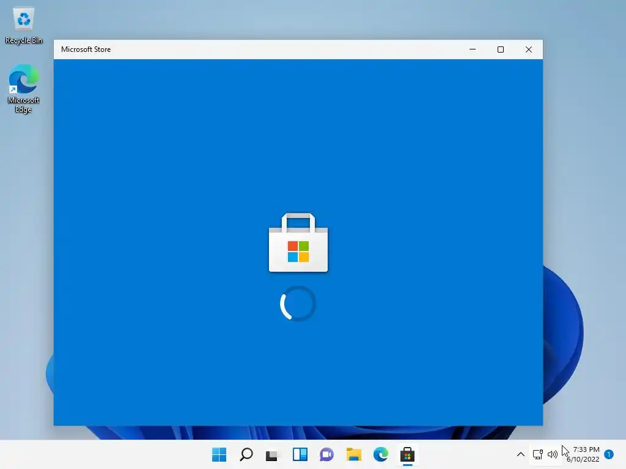This screenshot has width=626, height=469.
Task: Open taskbar Search magnifier
Action: pos(246,454)
